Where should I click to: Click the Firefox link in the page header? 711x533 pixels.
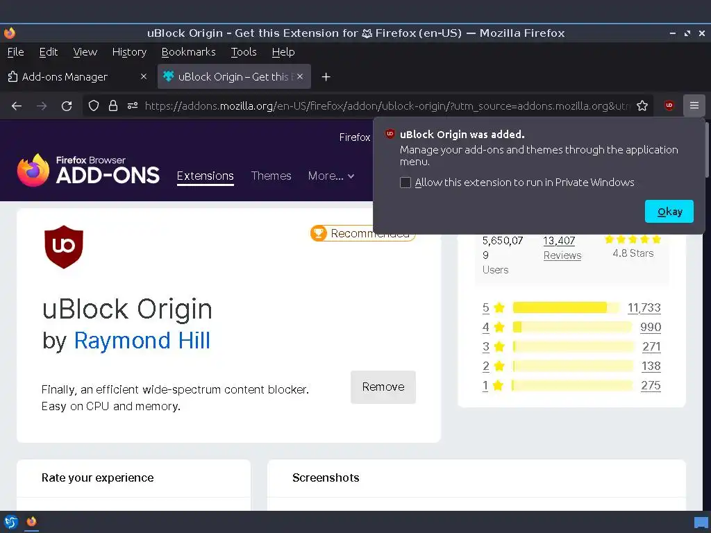coord(355,137)
